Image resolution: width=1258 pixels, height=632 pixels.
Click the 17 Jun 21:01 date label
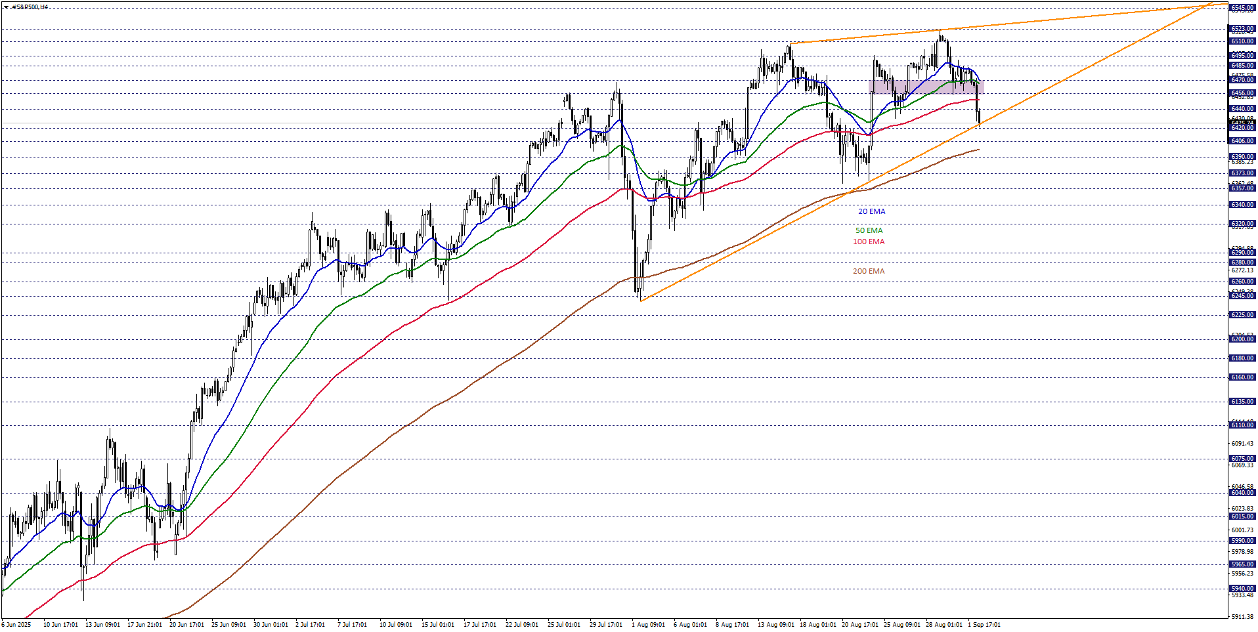tap(144, 625)
